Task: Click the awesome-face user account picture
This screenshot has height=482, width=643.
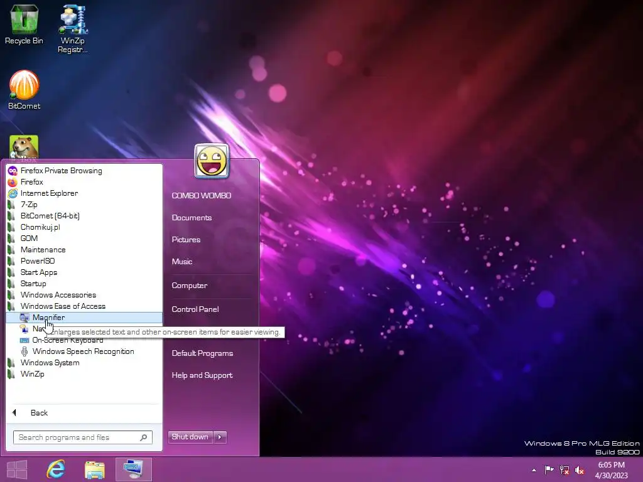Action: point(212,161)
